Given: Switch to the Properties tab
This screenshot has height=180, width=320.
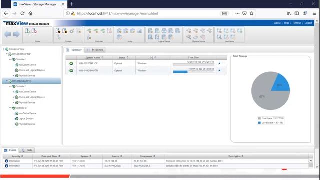Looking at the screenshot, I should pyautogui.click(x=95, y=50).
